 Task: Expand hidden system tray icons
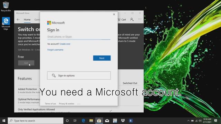[188, 121]
